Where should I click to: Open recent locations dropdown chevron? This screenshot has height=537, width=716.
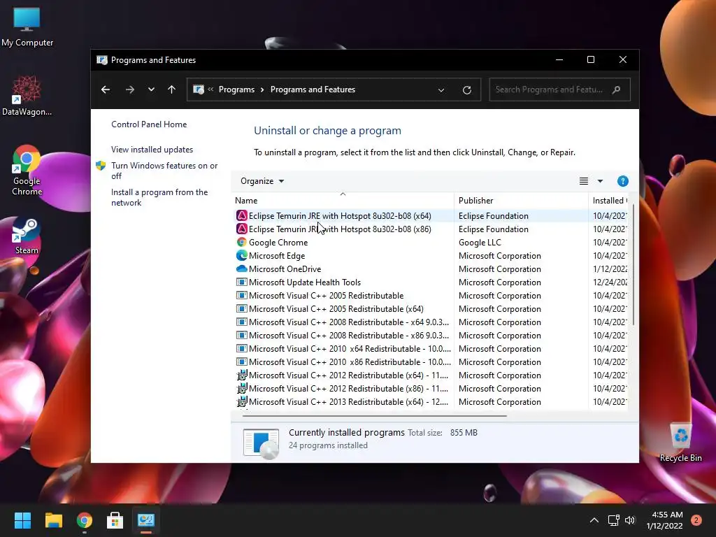click(x=151, y=89)
